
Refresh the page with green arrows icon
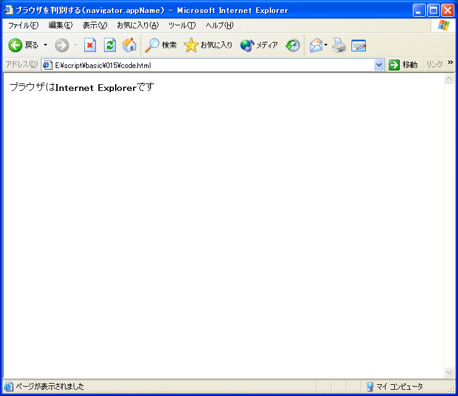(x=110, y=45)
